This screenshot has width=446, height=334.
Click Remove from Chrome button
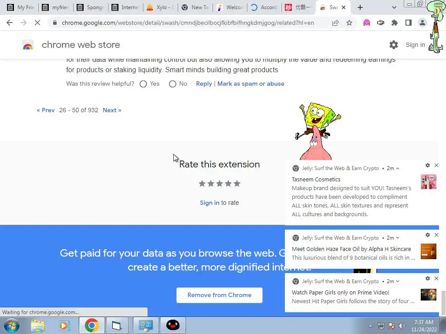point(220,295)
